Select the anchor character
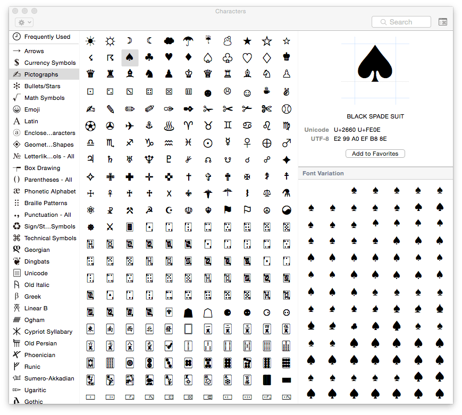This screenshot has width=462, height=415. coord(149,126)
